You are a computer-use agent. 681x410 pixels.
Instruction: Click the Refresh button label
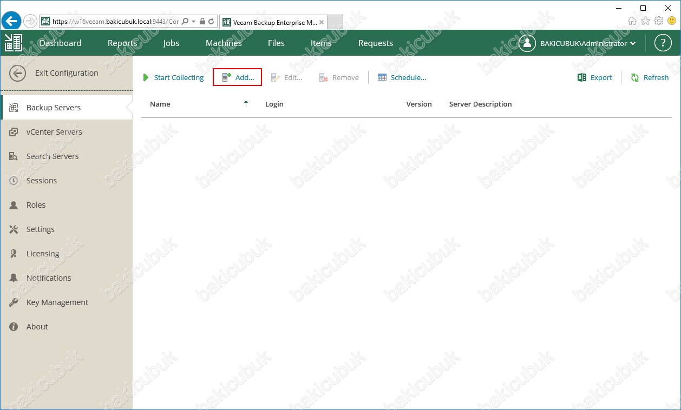click(x=656, y=78)
